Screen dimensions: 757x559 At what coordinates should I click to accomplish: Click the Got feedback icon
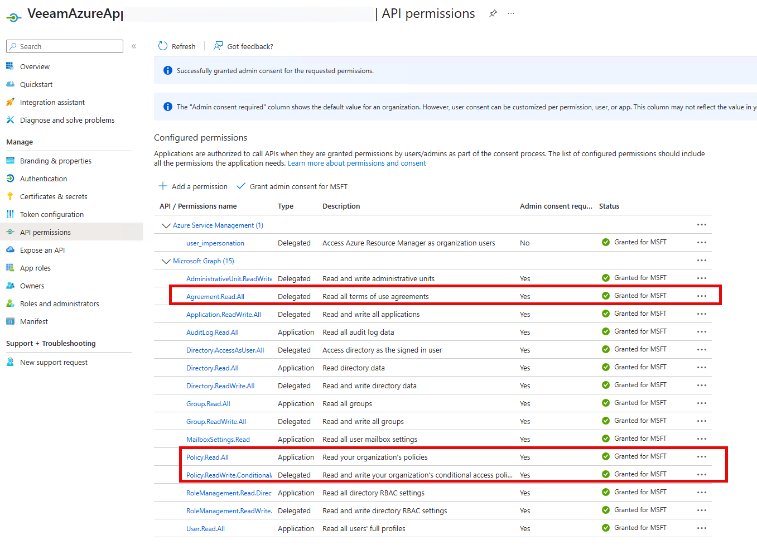click(x=218, y=46)
